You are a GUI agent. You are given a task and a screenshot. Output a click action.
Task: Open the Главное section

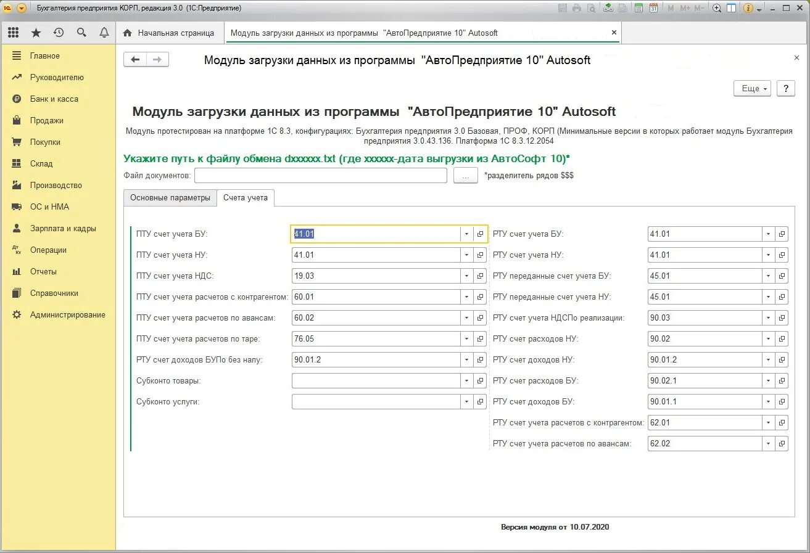coord(44,56)
